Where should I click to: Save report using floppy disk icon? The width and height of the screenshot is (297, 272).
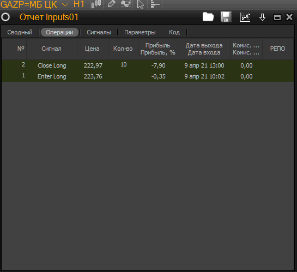coord(226,17)
